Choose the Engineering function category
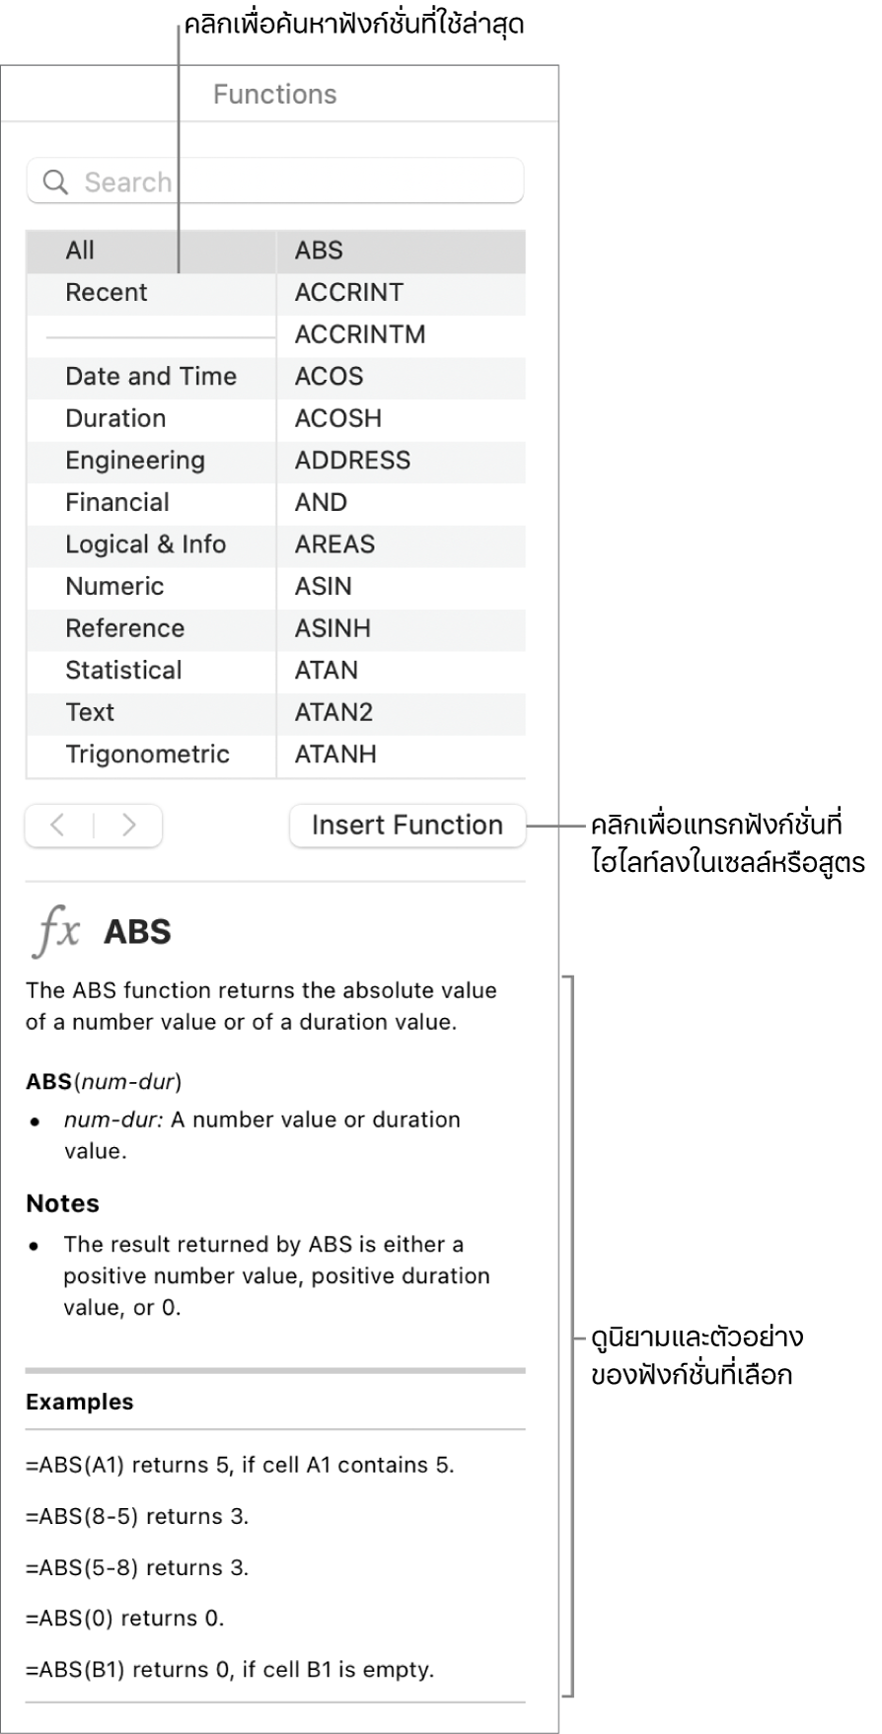The width and height of the screenshot is (882, 1734). (x=135, y=461)
